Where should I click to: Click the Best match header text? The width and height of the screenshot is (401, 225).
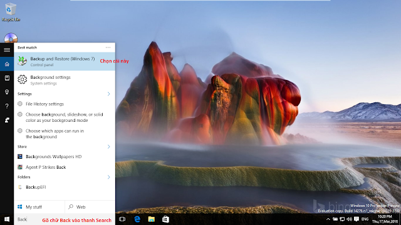click(27, 47)
